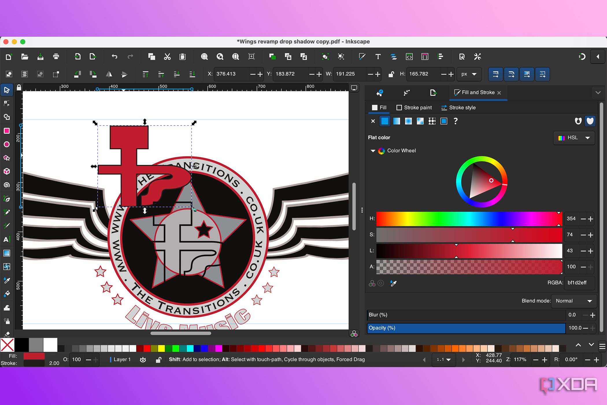The image size is (607, 405).
Task: Open the Blend mode Normal dropdown
Action: click(574, 301)
